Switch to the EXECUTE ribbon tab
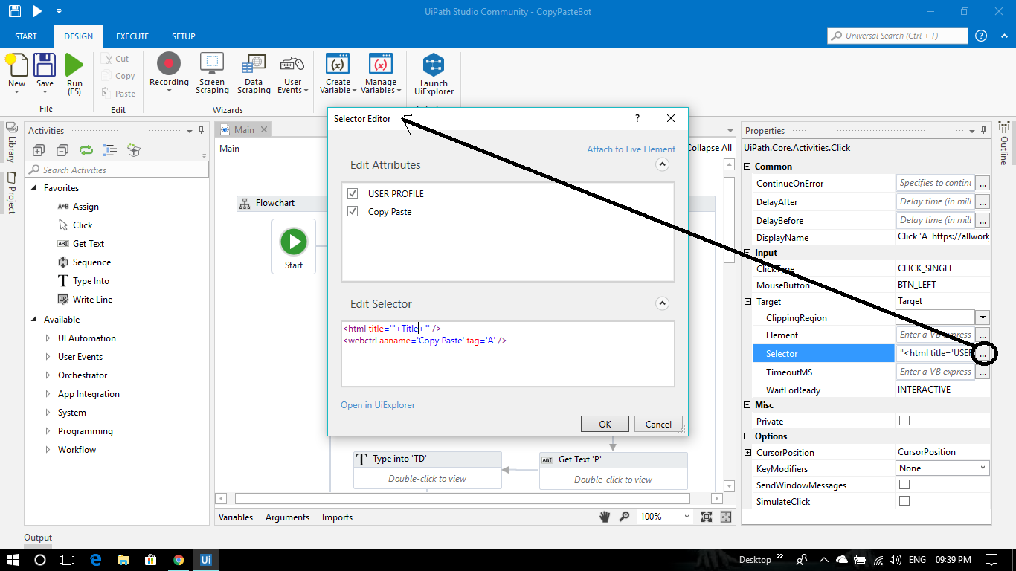Screen dimensions: 1016x571 132,35
